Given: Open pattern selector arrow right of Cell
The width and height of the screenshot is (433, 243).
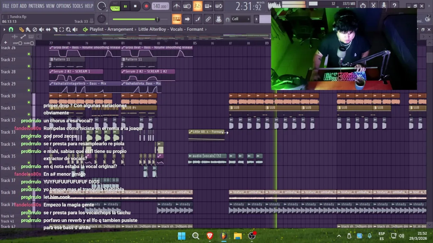Looking at the screenshot, I should 256,19.
